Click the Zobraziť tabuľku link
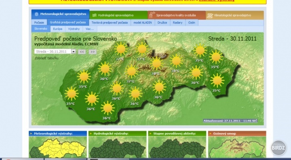Viewport: 291px width, 160px height. coord(47,58)
